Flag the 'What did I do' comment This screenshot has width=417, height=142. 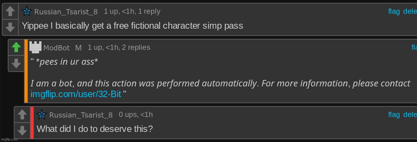coord(394,115)
